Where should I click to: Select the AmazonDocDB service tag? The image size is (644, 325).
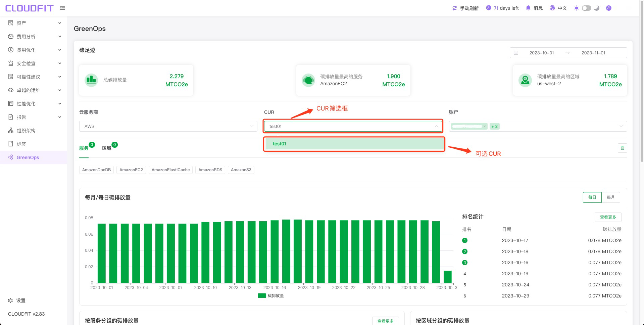point(96,170)
